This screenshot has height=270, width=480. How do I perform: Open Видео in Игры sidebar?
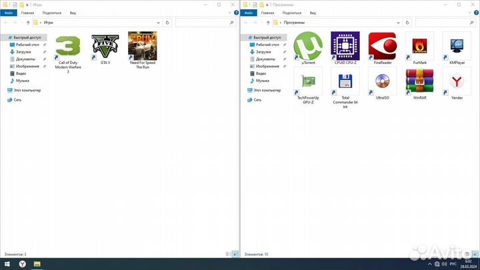pyautogui.click(x=21, y=73)
